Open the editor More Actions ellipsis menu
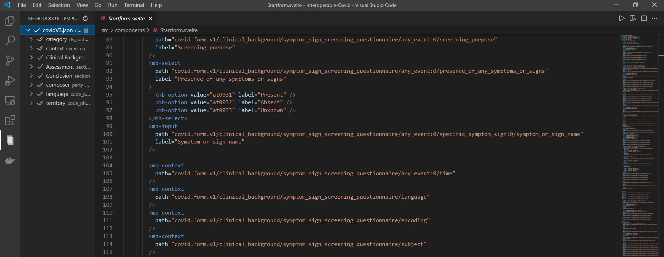Viewport: 664px width, 257px height. pos(654,19)
